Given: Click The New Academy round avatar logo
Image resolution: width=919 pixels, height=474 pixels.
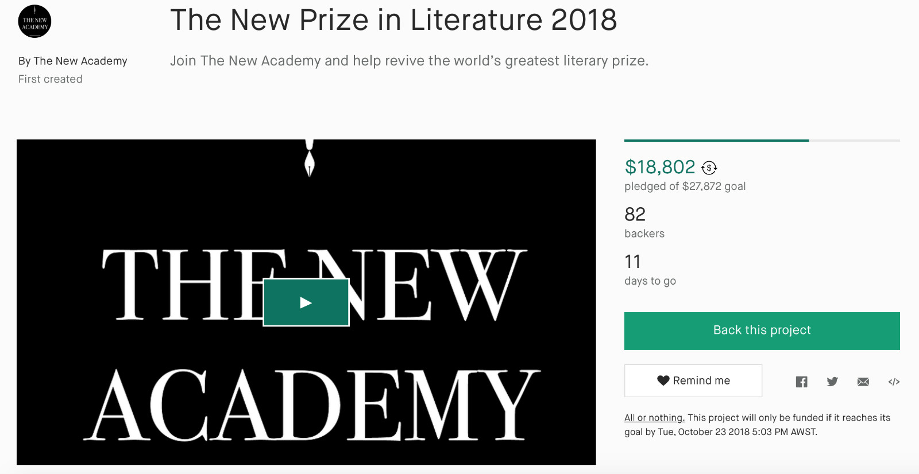Looking at the screenshot, I should 34,22.
